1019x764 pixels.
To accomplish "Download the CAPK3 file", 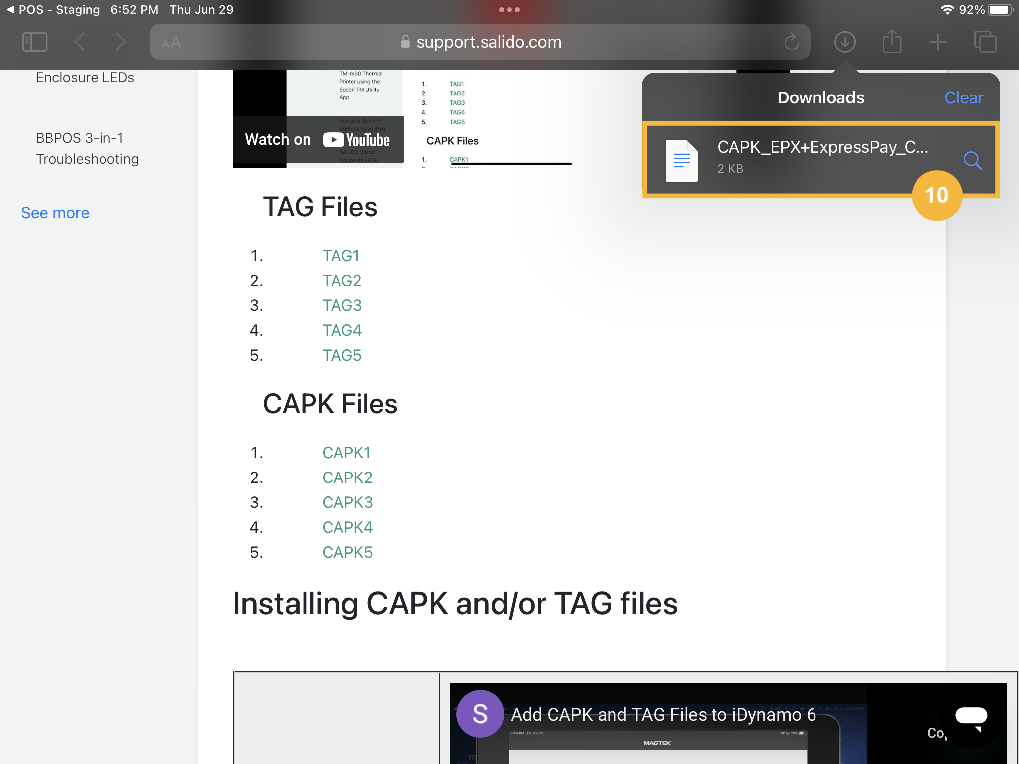I will [347, 502].
